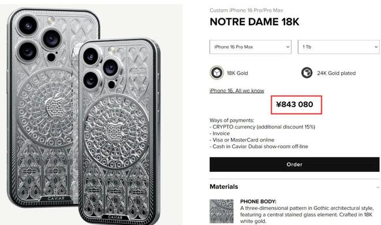This screenshot has height=225, width=381.
Task: Click the black Order button
Action: pos(294,164)
